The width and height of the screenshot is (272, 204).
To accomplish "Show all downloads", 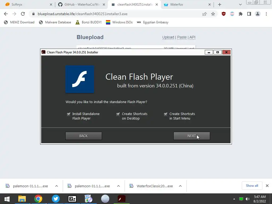I will [252, 186].
